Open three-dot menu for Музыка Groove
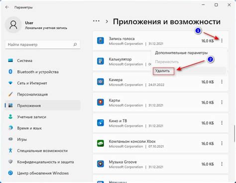The height and width of the screenshot is (183, 236). coord(222,164)
